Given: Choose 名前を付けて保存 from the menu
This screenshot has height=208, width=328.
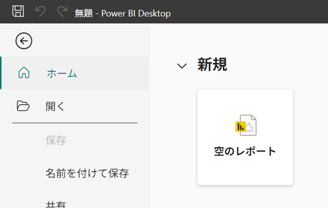Looking at the screenshot, I should (87, 173).
